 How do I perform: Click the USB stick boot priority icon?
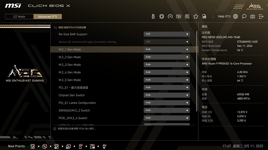[x=80, y=146]
